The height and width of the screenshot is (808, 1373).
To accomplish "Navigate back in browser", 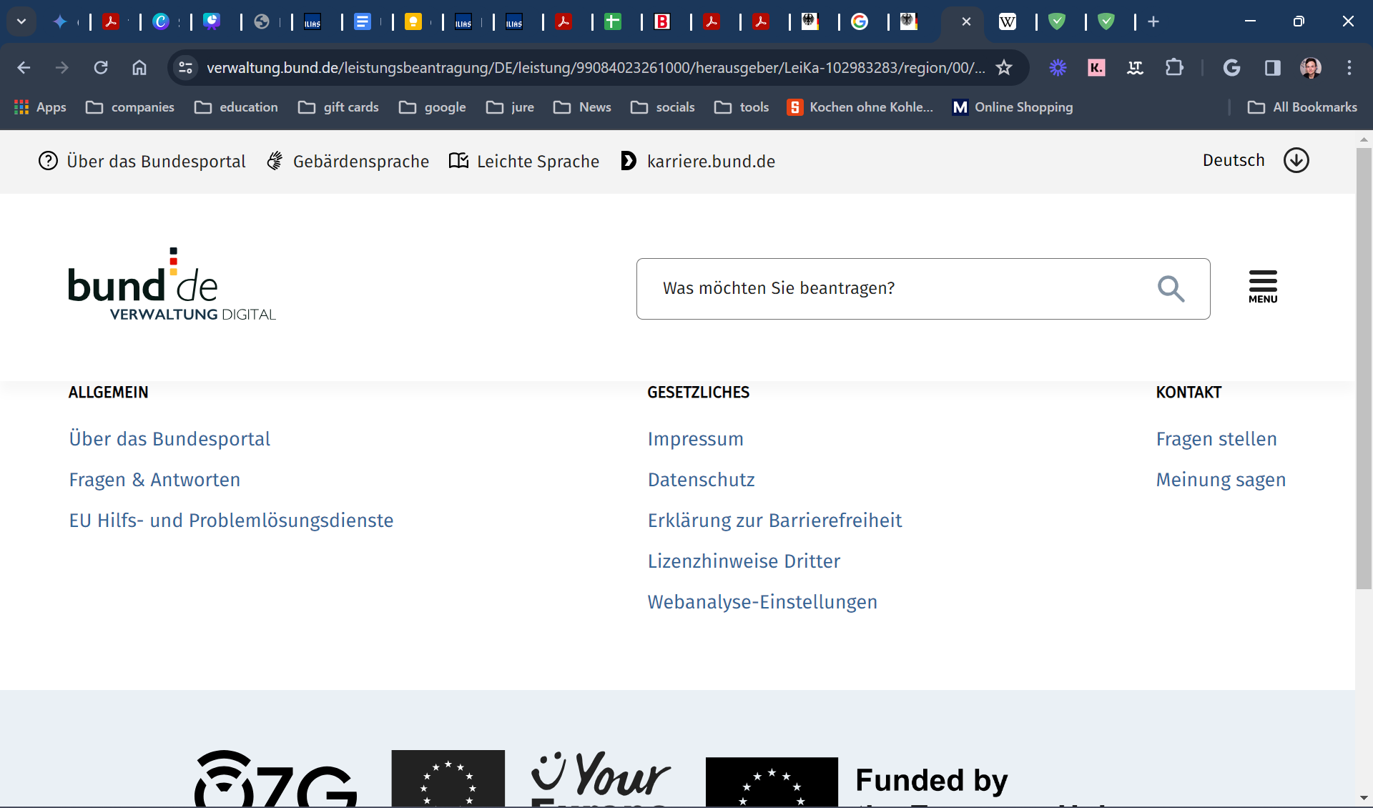I will [24, 68].
